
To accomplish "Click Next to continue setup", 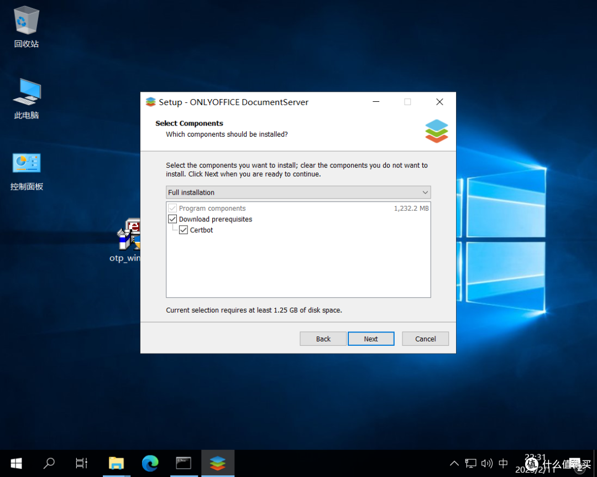I will click(x=371, y=339).
